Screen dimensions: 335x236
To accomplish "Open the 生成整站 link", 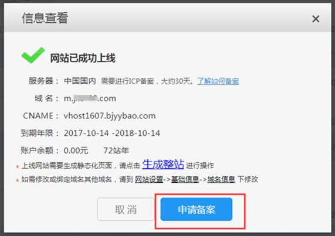I will 163,165.
